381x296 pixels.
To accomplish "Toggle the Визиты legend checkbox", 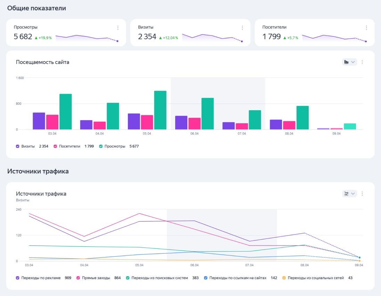I will pos(18,146).
